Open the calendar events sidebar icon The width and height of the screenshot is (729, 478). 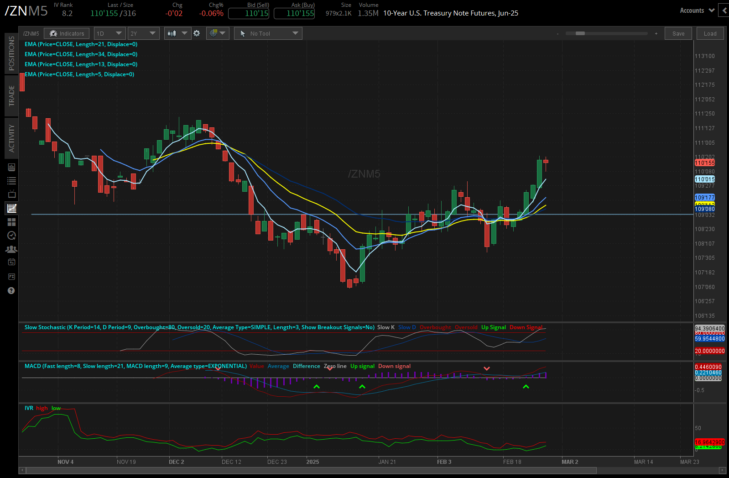pos(11,262)
